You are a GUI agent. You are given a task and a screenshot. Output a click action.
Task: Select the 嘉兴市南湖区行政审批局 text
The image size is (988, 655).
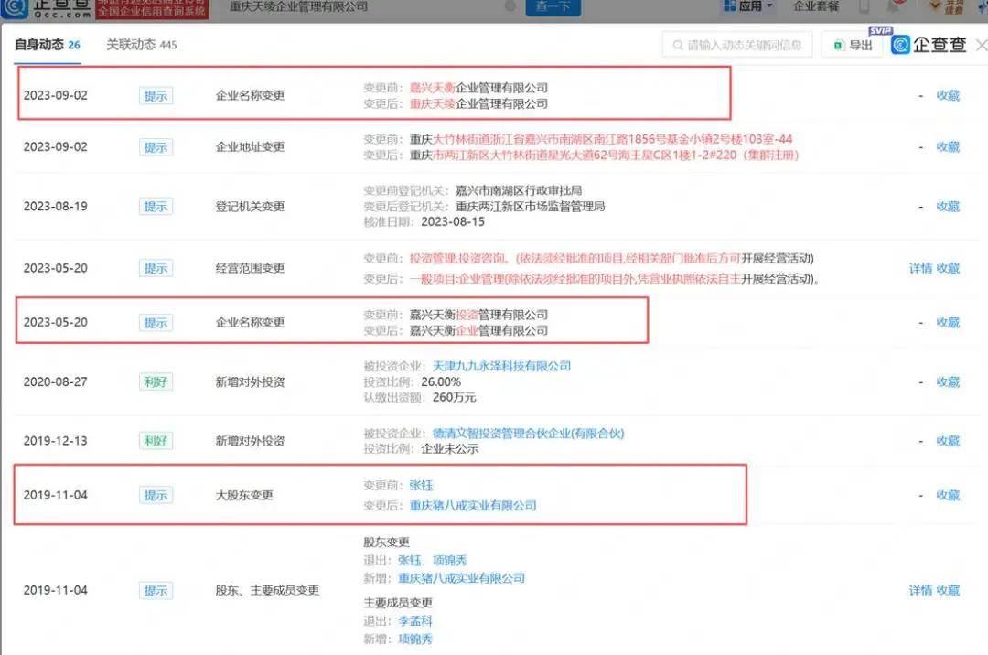coord(519,190)
